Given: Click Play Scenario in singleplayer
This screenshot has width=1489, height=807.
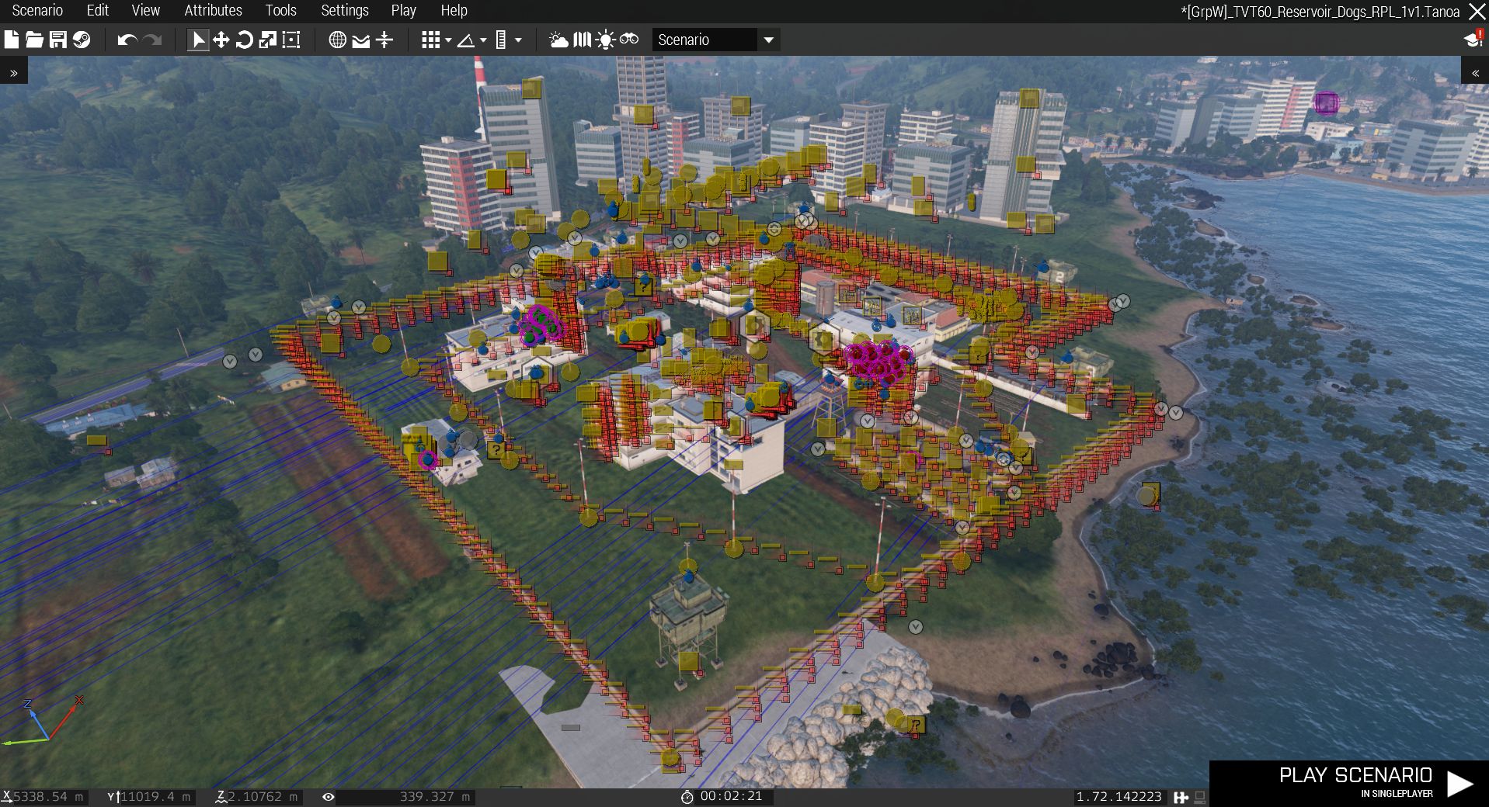Looking at the screenshot, I should point(1349,783).
